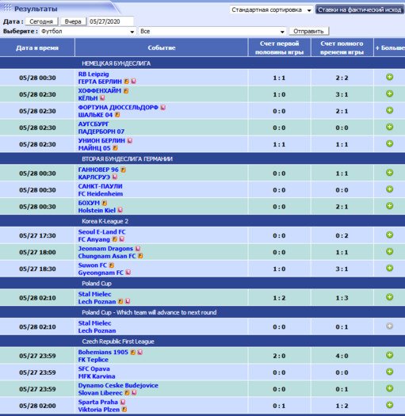Expand more results for Хоффенхайм vs Кёльн
Viewport: 405px width, 416px height.
(389, 94)
